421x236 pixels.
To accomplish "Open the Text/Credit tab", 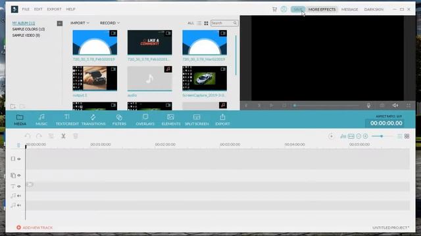I will [x=67, y=119].
